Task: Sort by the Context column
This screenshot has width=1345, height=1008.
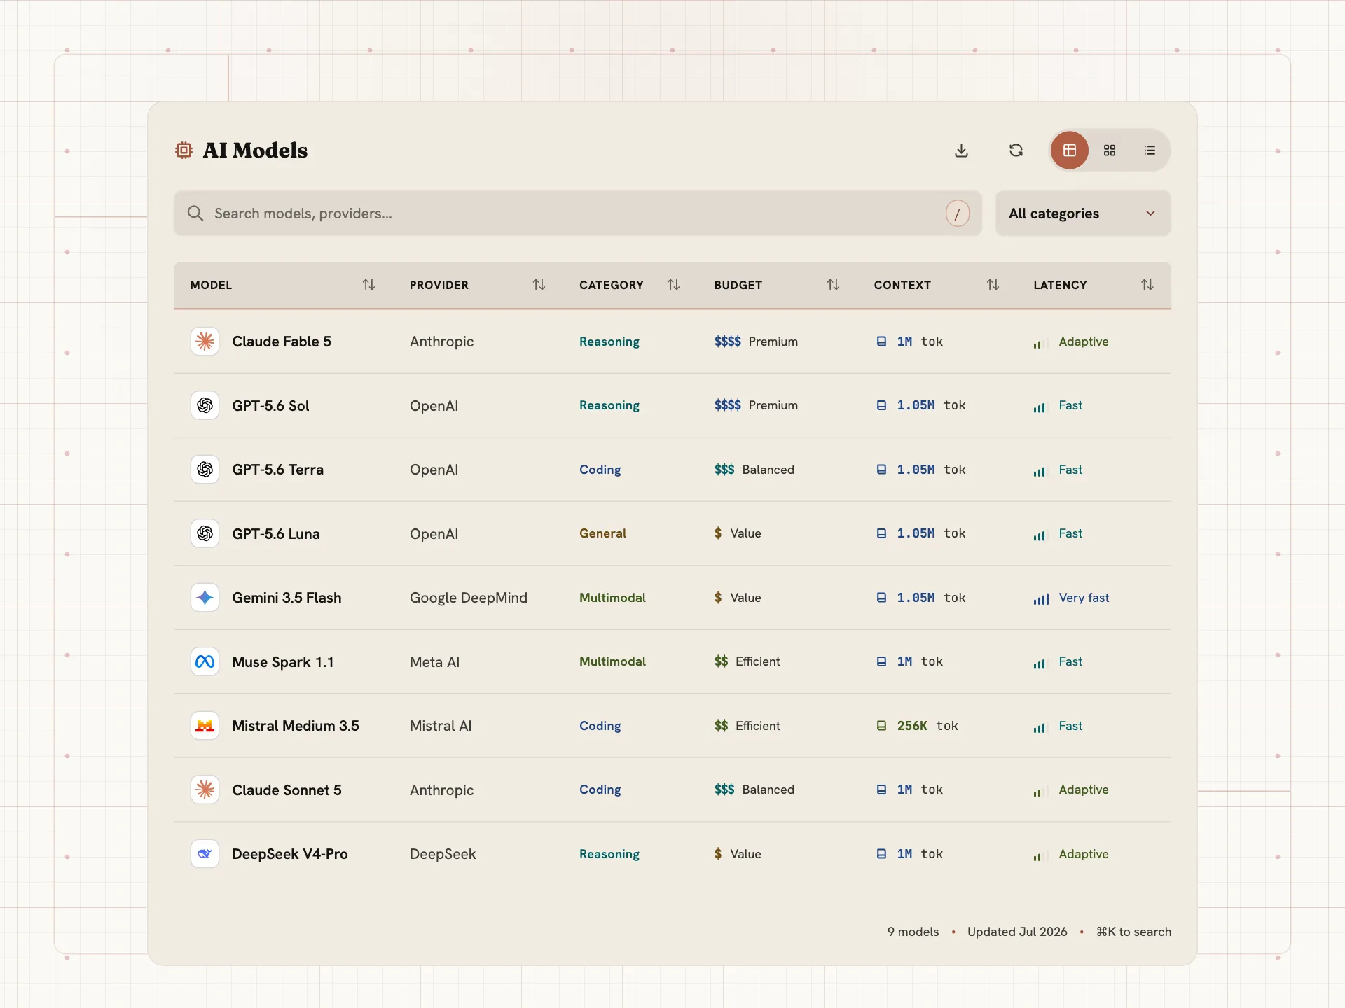Action: point(993,285)
